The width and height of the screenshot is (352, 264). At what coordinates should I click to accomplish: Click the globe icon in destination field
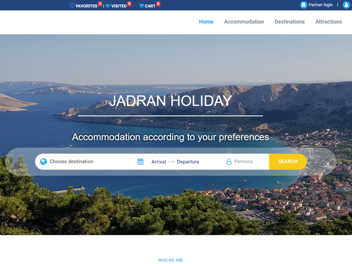[x=44, y=162]
